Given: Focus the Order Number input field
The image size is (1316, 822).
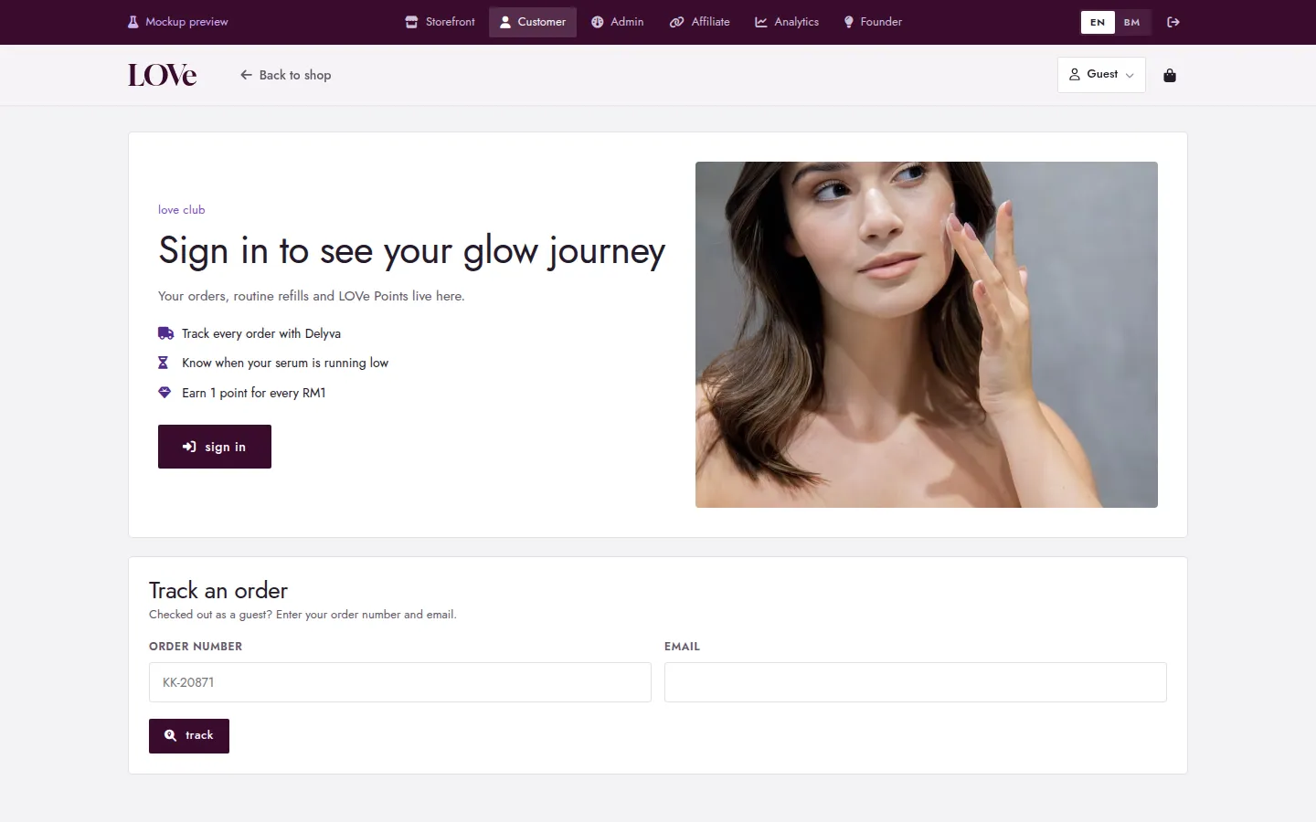Looking at the screenshot, I should pos(400,682).
